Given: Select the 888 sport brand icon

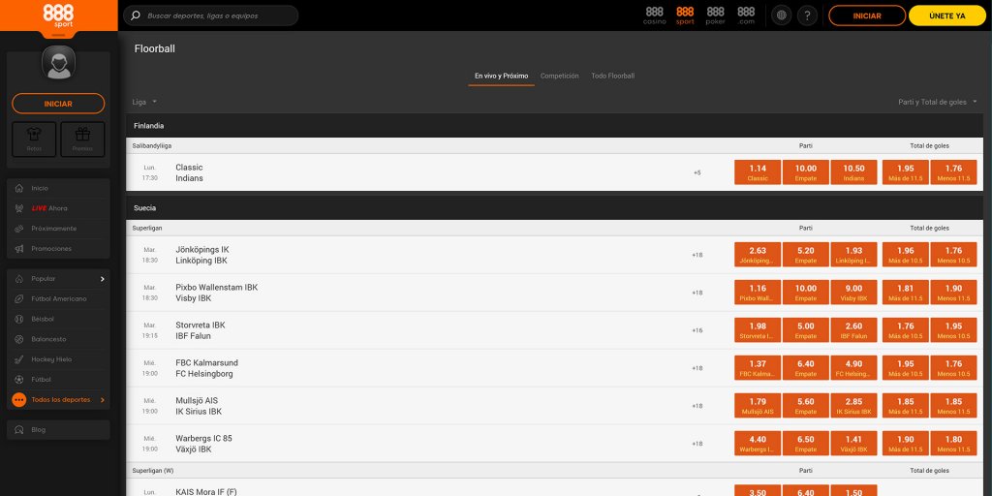Looking at the screenshot, I should tap(685, 15).
